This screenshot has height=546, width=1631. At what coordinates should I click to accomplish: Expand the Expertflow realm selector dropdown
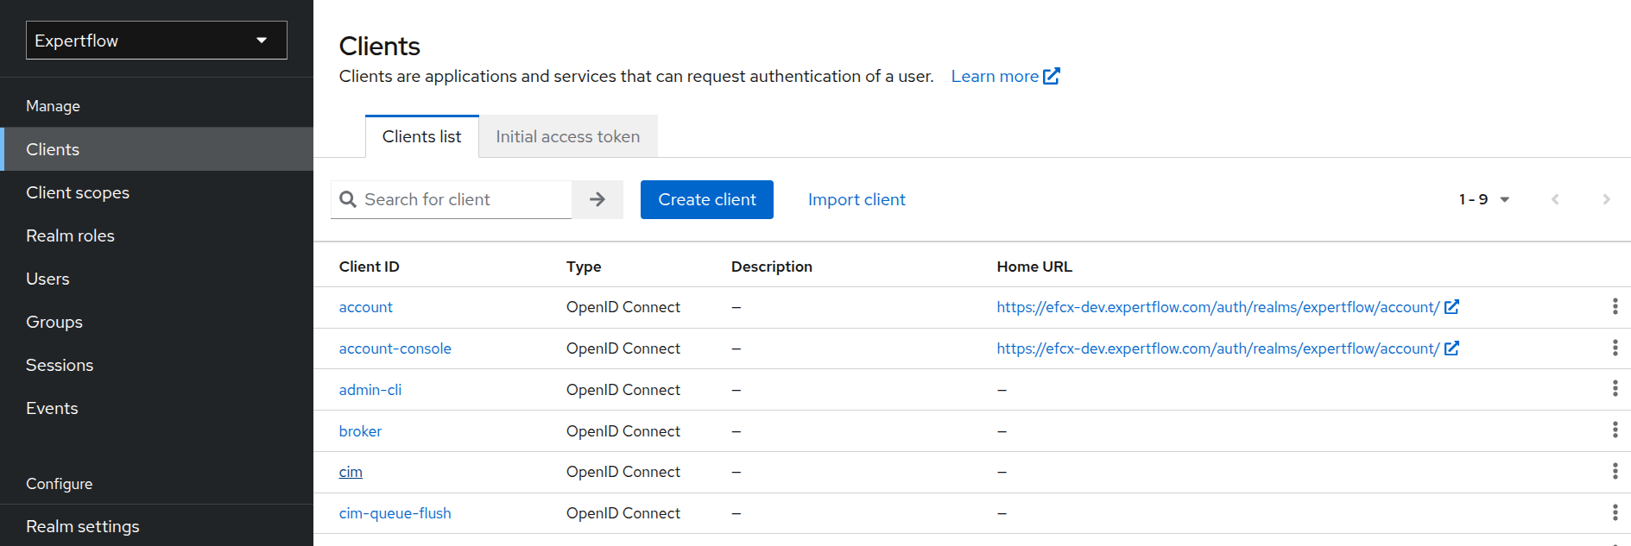pos(156,41)
